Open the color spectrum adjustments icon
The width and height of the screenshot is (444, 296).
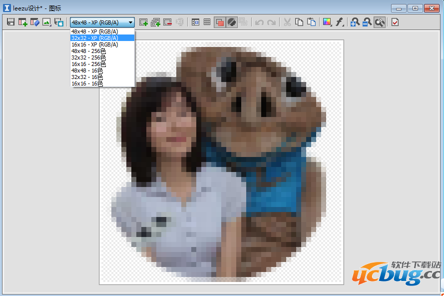[327, 22]
